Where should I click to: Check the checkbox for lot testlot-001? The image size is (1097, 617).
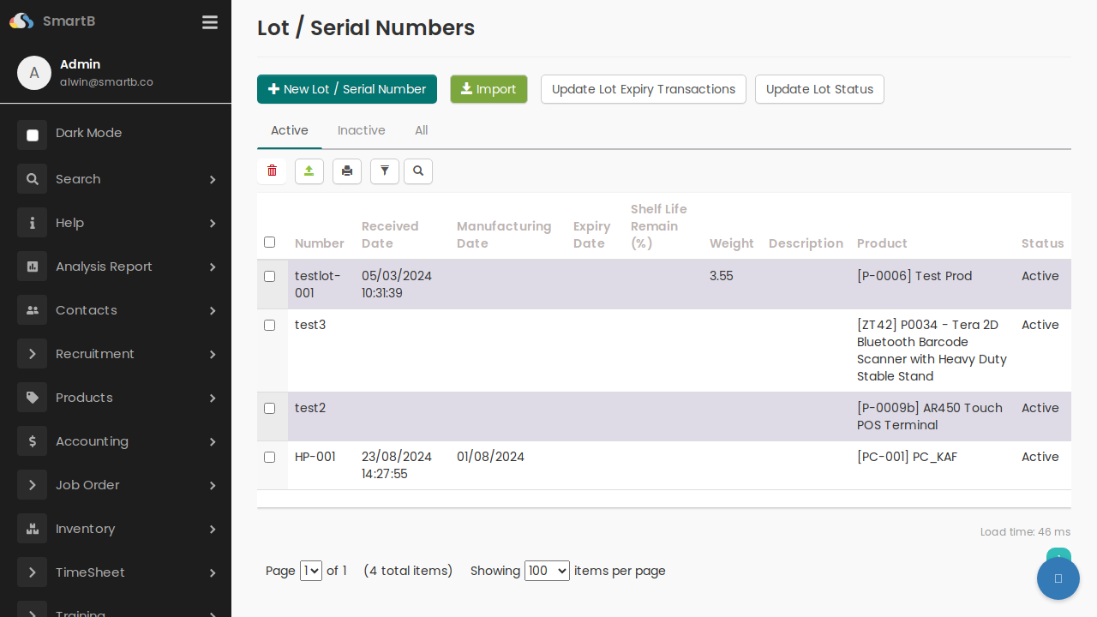(x=269, y=276)
